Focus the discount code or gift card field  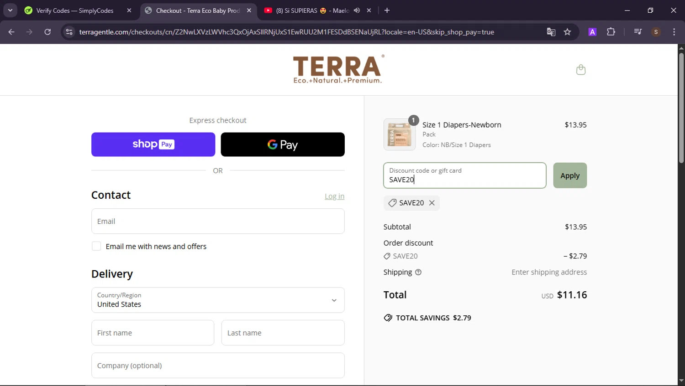click(465, 175)
